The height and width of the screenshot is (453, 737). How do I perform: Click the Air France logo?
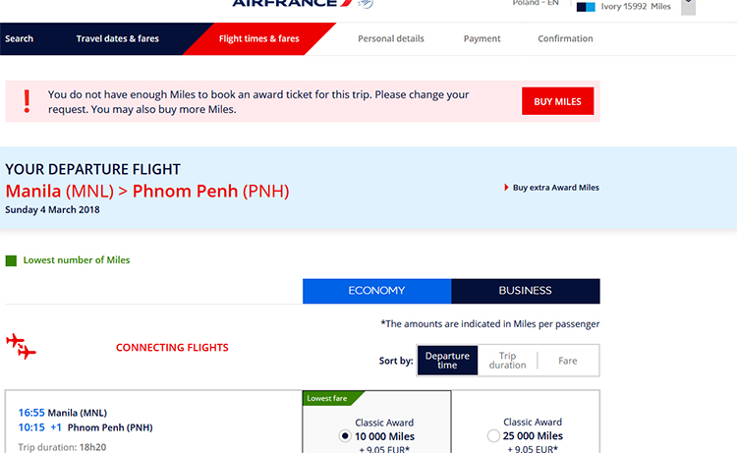292,3
